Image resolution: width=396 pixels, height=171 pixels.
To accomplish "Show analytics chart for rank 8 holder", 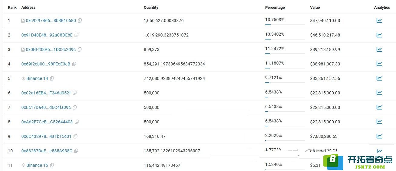I will [379, 122].
